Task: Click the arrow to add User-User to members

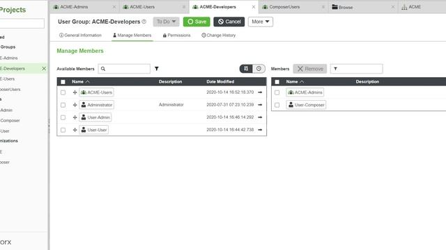Action: click(x=260, y=130)
